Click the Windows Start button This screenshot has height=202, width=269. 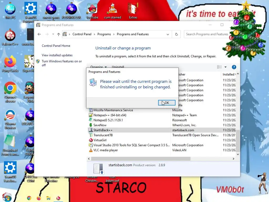pyautogui.click(x=7, y=198)
